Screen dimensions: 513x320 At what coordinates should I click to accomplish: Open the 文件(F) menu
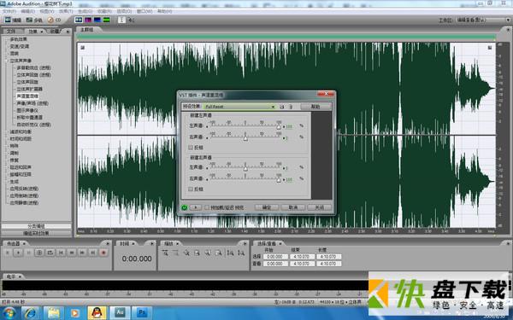click(x=9, y=11)
